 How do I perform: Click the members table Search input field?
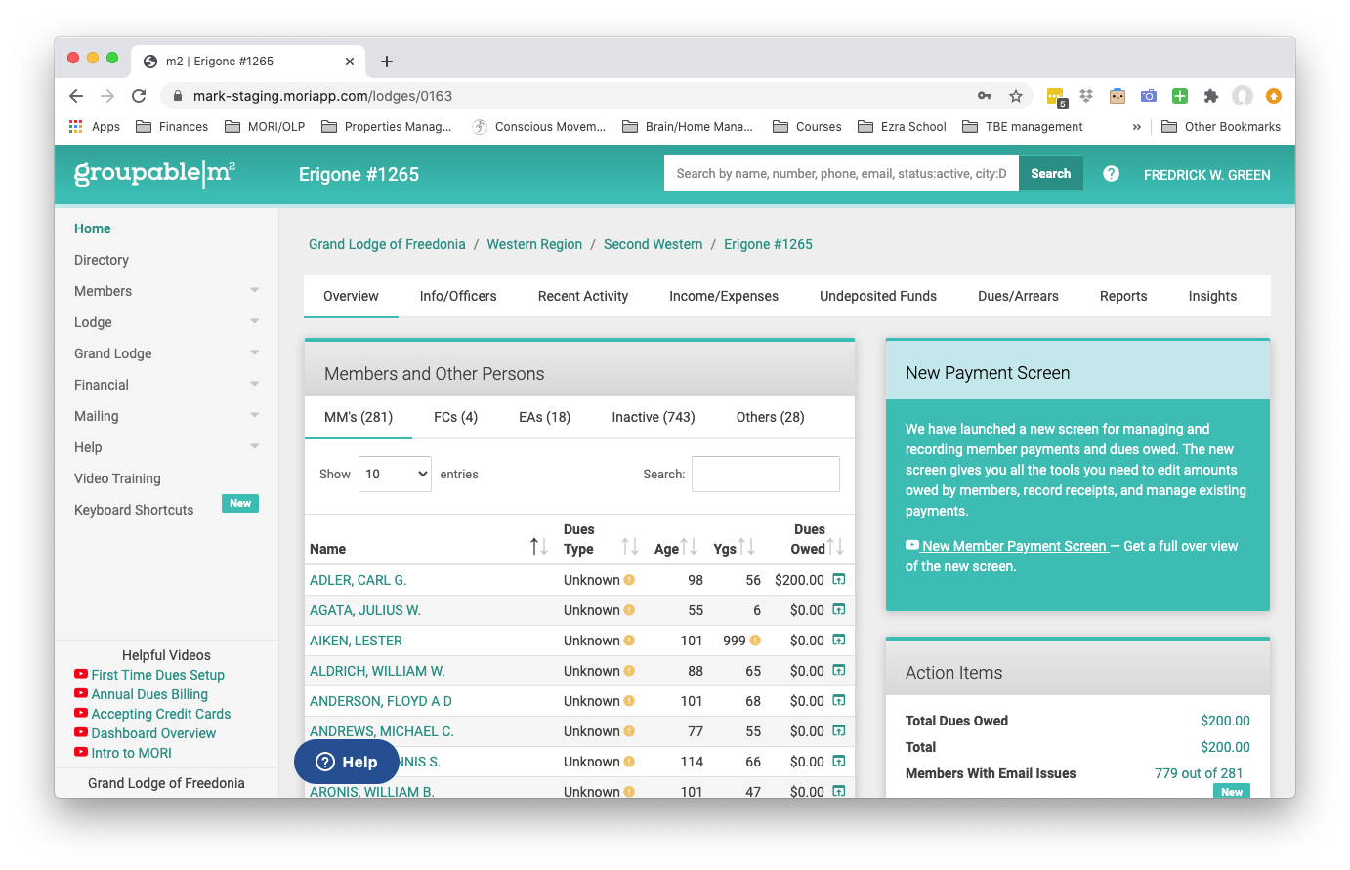[x=766, y=474]
